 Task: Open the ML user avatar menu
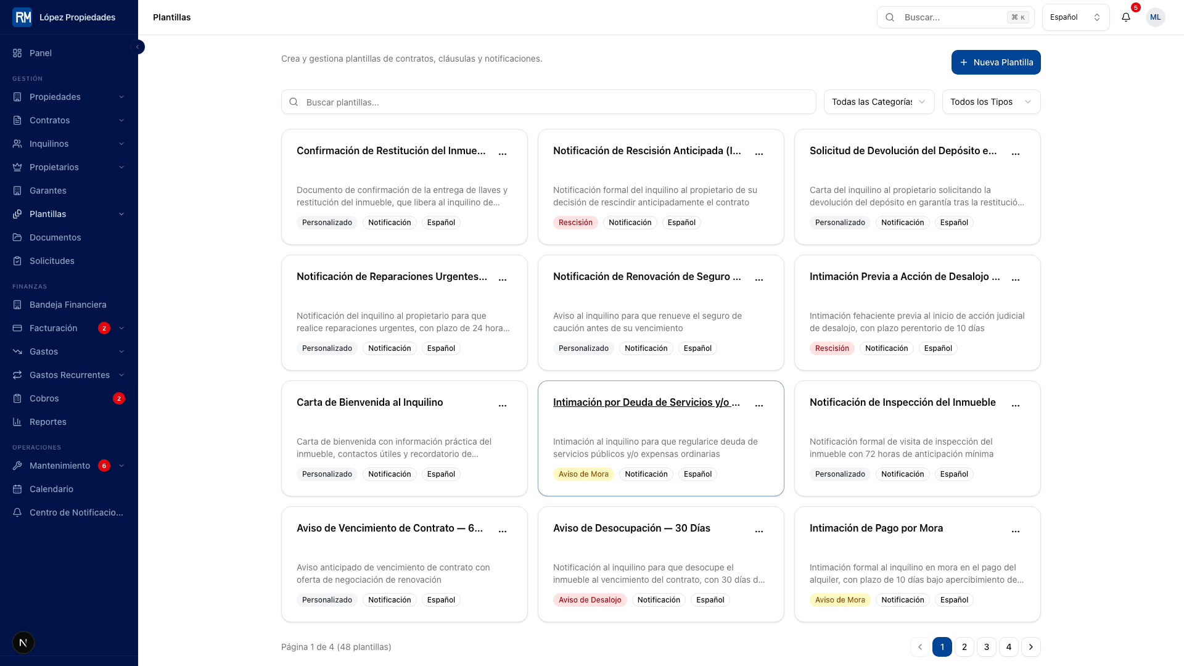[1156, 17]
